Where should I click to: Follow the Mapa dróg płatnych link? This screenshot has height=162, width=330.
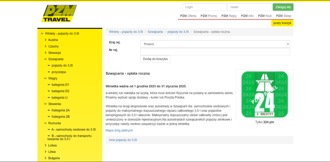click(119, 130)
